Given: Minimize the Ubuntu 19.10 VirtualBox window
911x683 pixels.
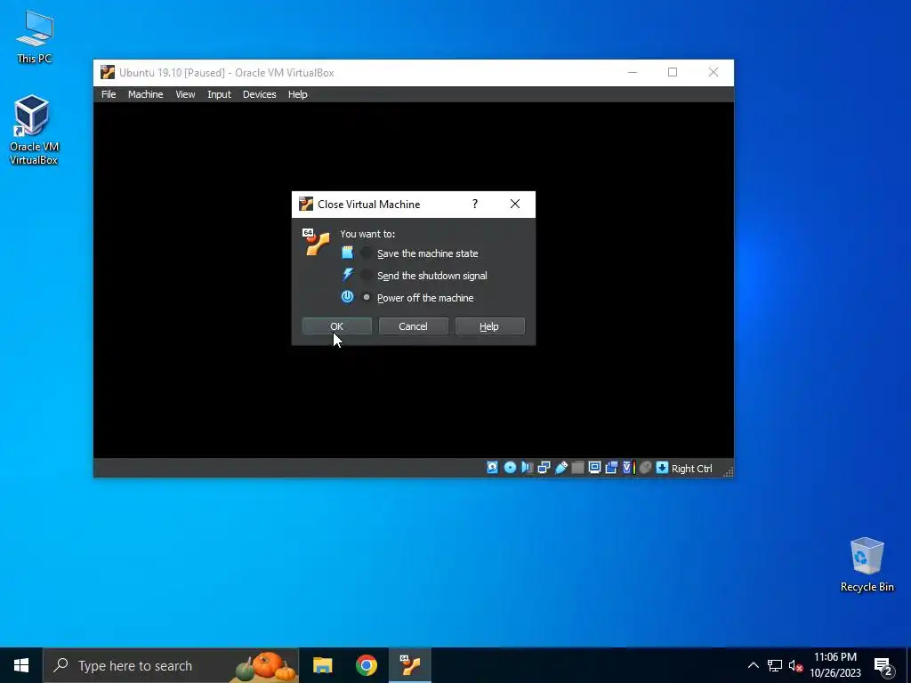Looking at the screenshot, I should tap(633, 72).
